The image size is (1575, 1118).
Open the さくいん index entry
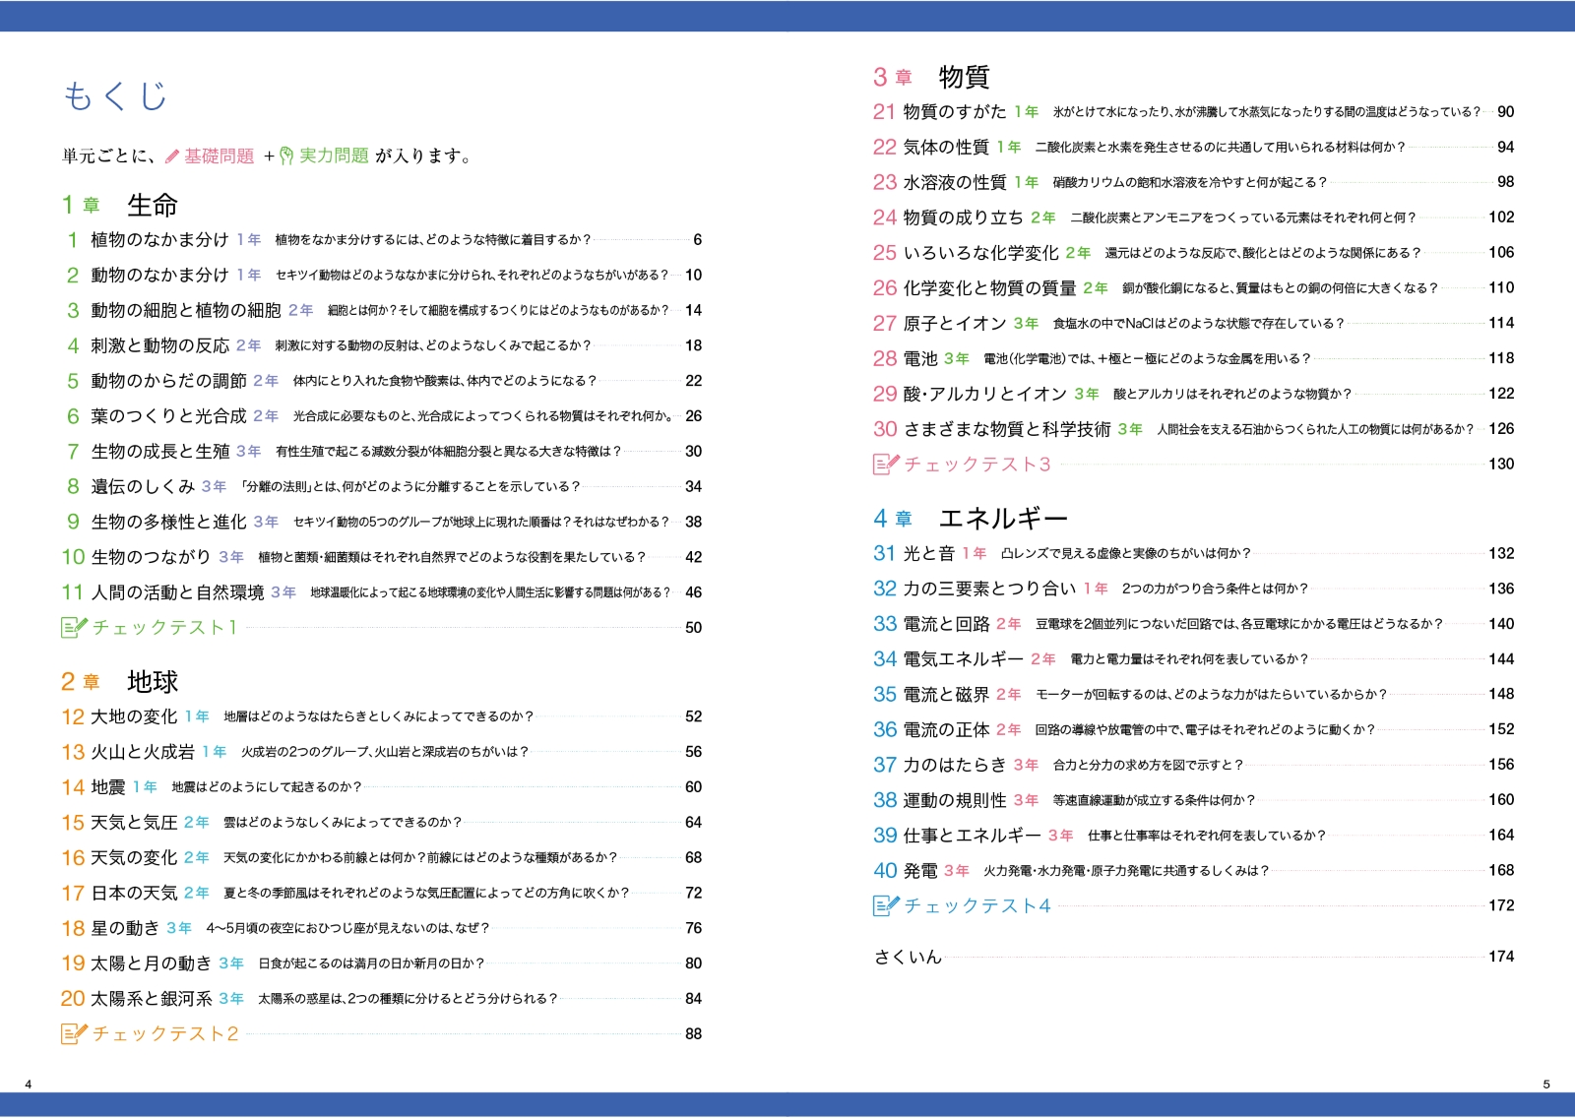click(908, 957)
